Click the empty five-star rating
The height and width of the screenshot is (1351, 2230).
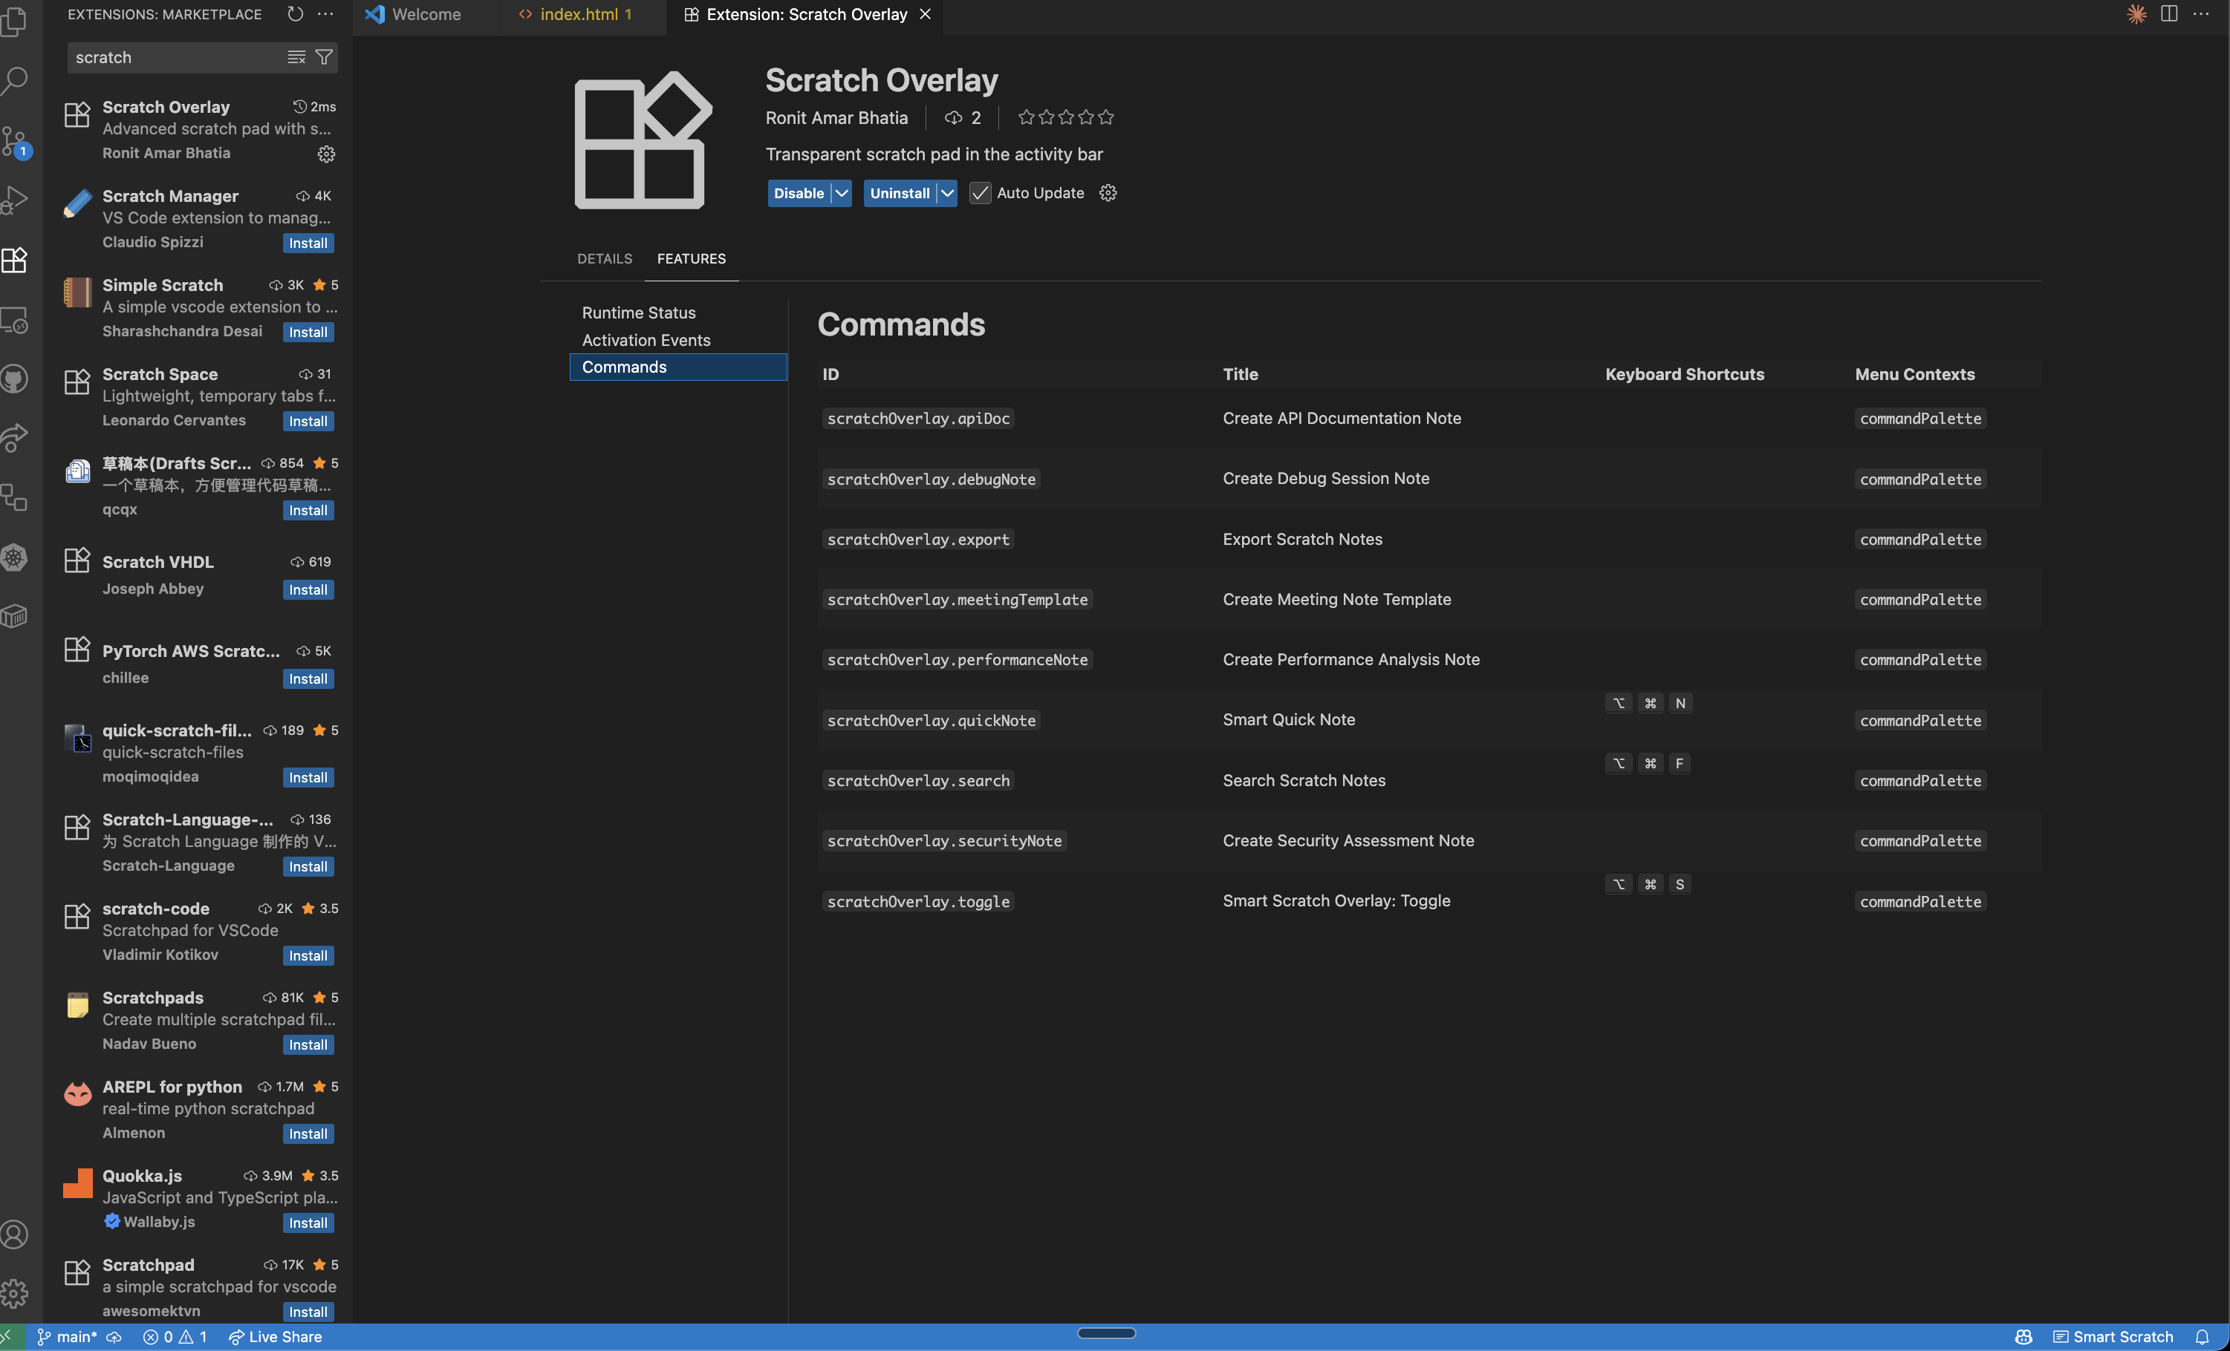coord(1065,117)
